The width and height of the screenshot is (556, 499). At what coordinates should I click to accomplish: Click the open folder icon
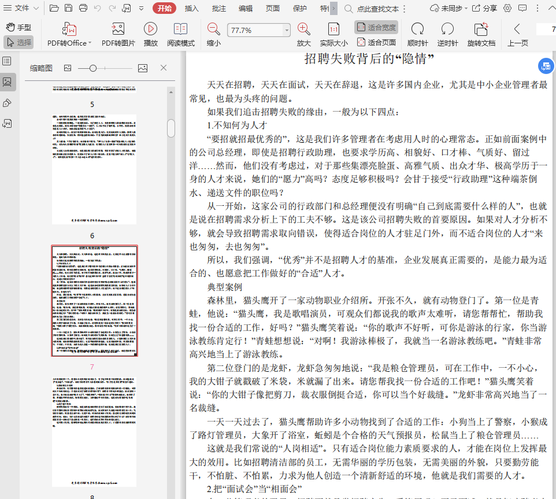(54, 8)
